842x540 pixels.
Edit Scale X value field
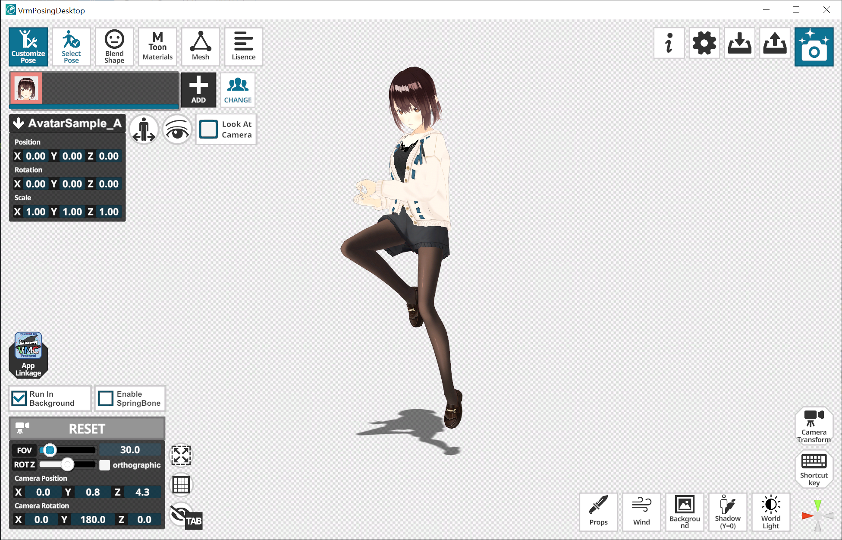pos(35,212)
